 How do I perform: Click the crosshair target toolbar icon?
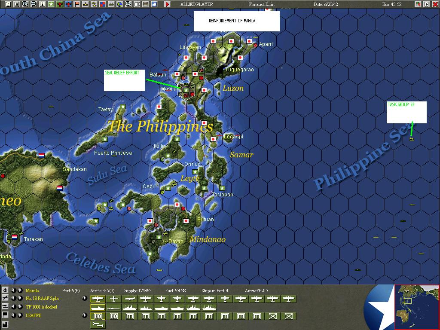[128, 4]
